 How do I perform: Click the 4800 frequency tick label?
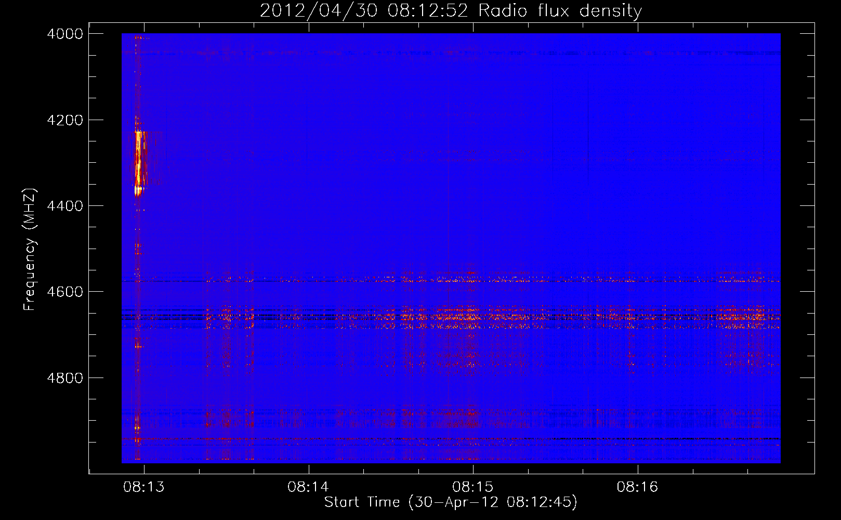point(65,378)
